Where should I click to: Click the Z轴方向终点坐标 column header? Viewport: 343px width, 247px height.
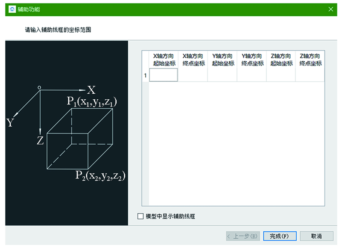(x=310, y=60)
